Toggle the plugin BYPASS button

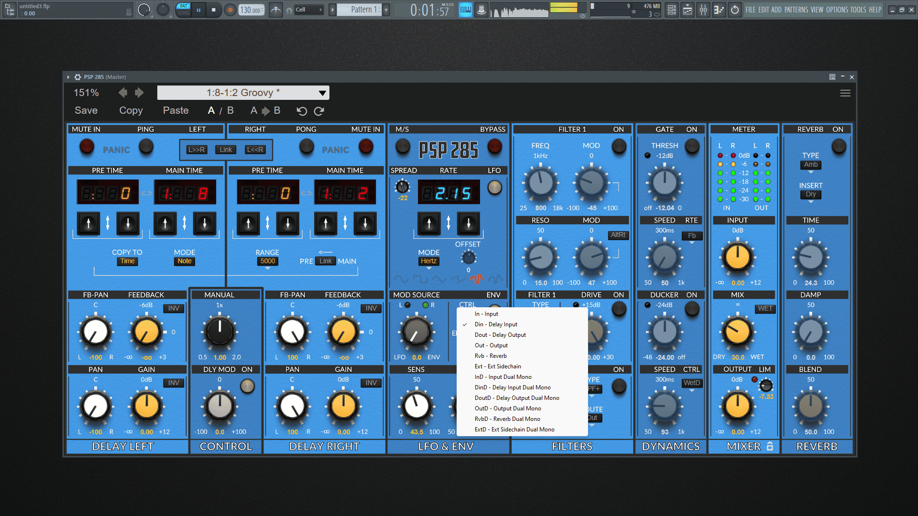[494, 146]
